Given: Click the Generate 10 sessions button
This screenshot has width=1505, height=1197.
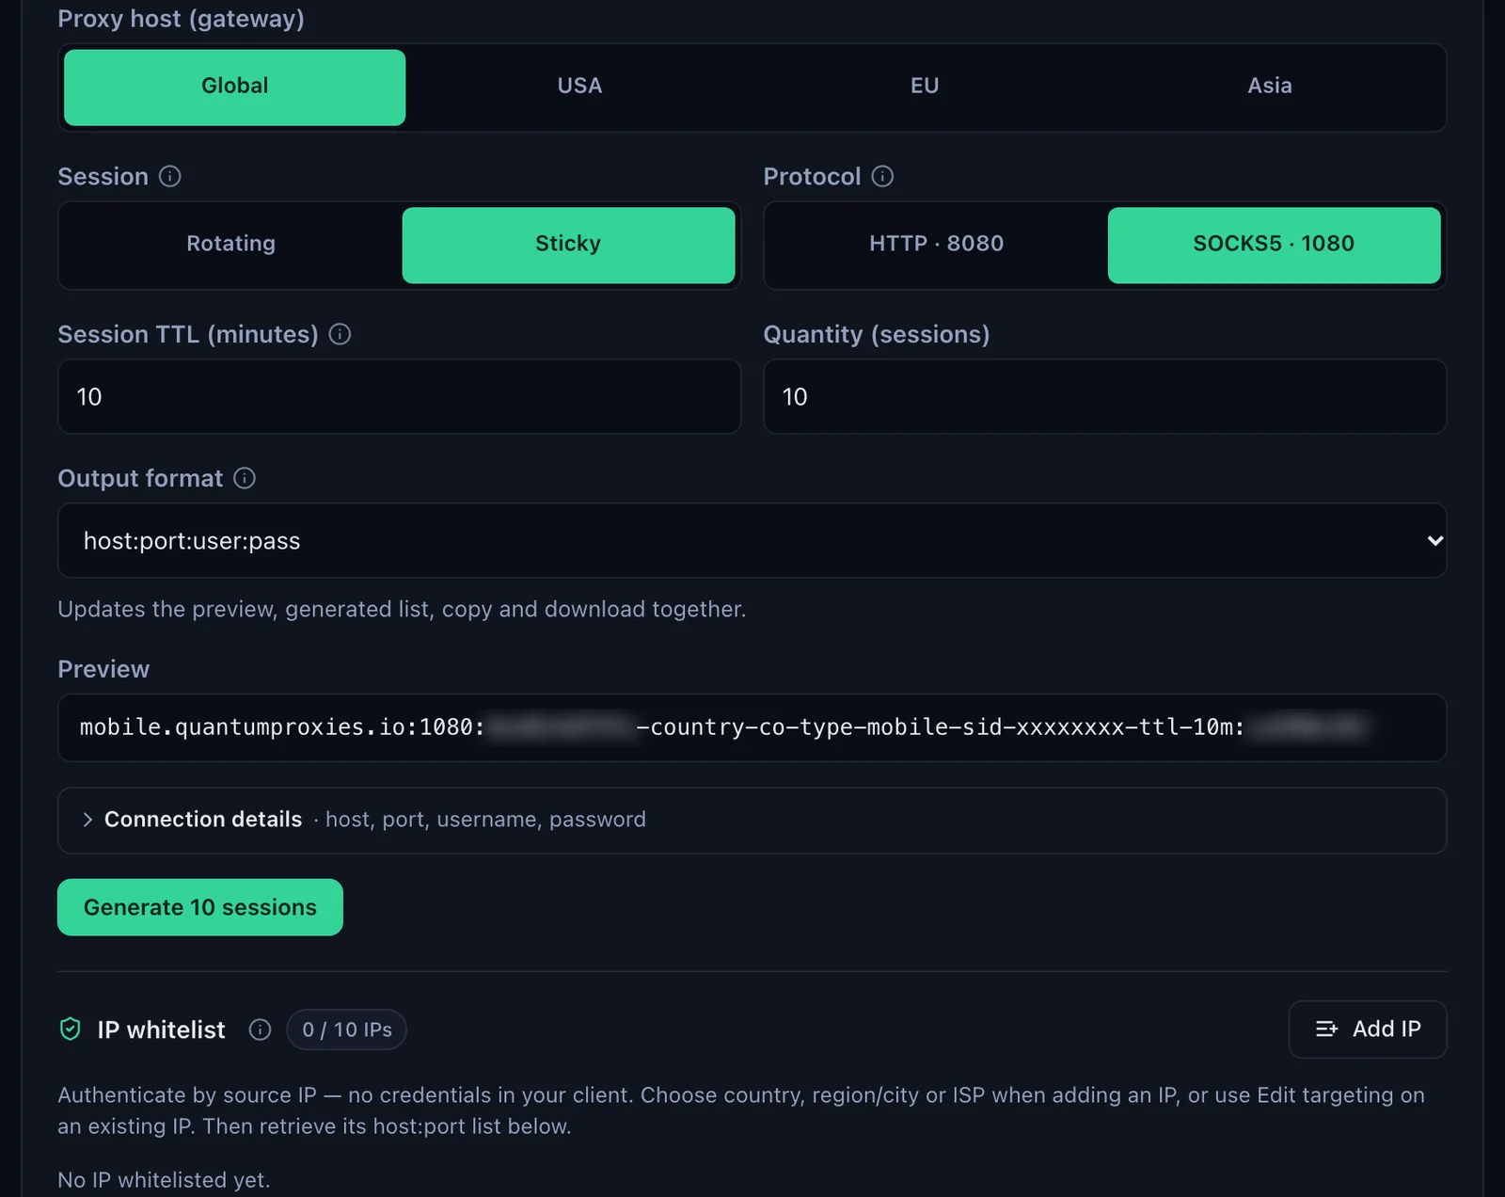Looking at the screenshot, I should pos(200,907).
